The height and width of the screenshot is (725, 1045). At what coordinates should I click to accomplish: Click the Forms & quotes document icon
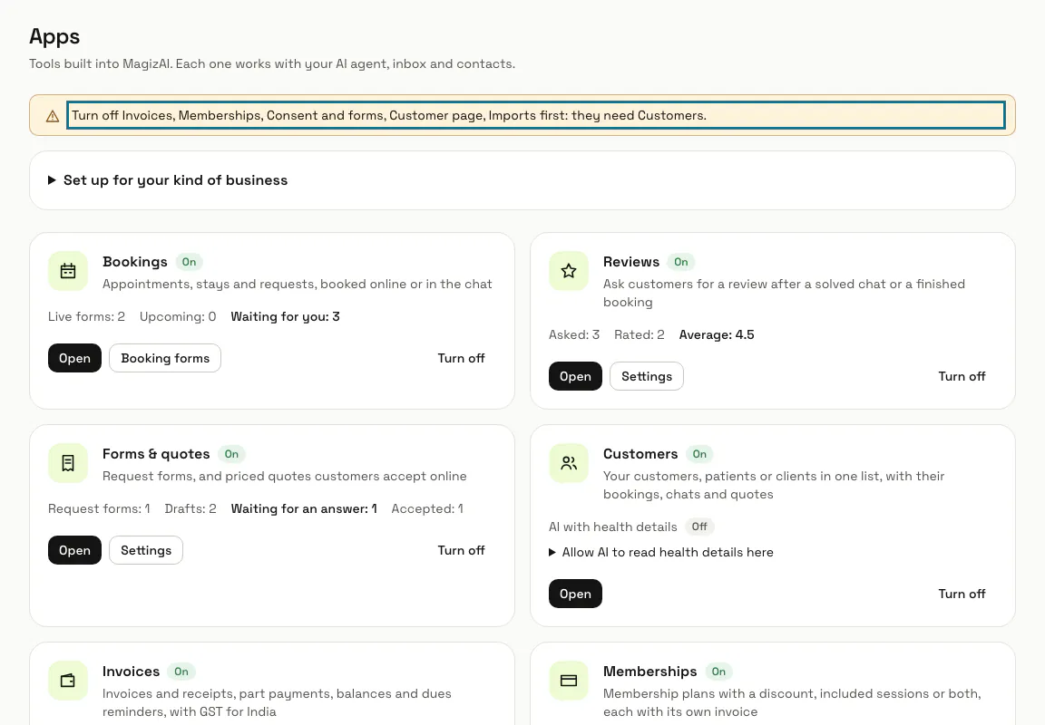(68, 463)
